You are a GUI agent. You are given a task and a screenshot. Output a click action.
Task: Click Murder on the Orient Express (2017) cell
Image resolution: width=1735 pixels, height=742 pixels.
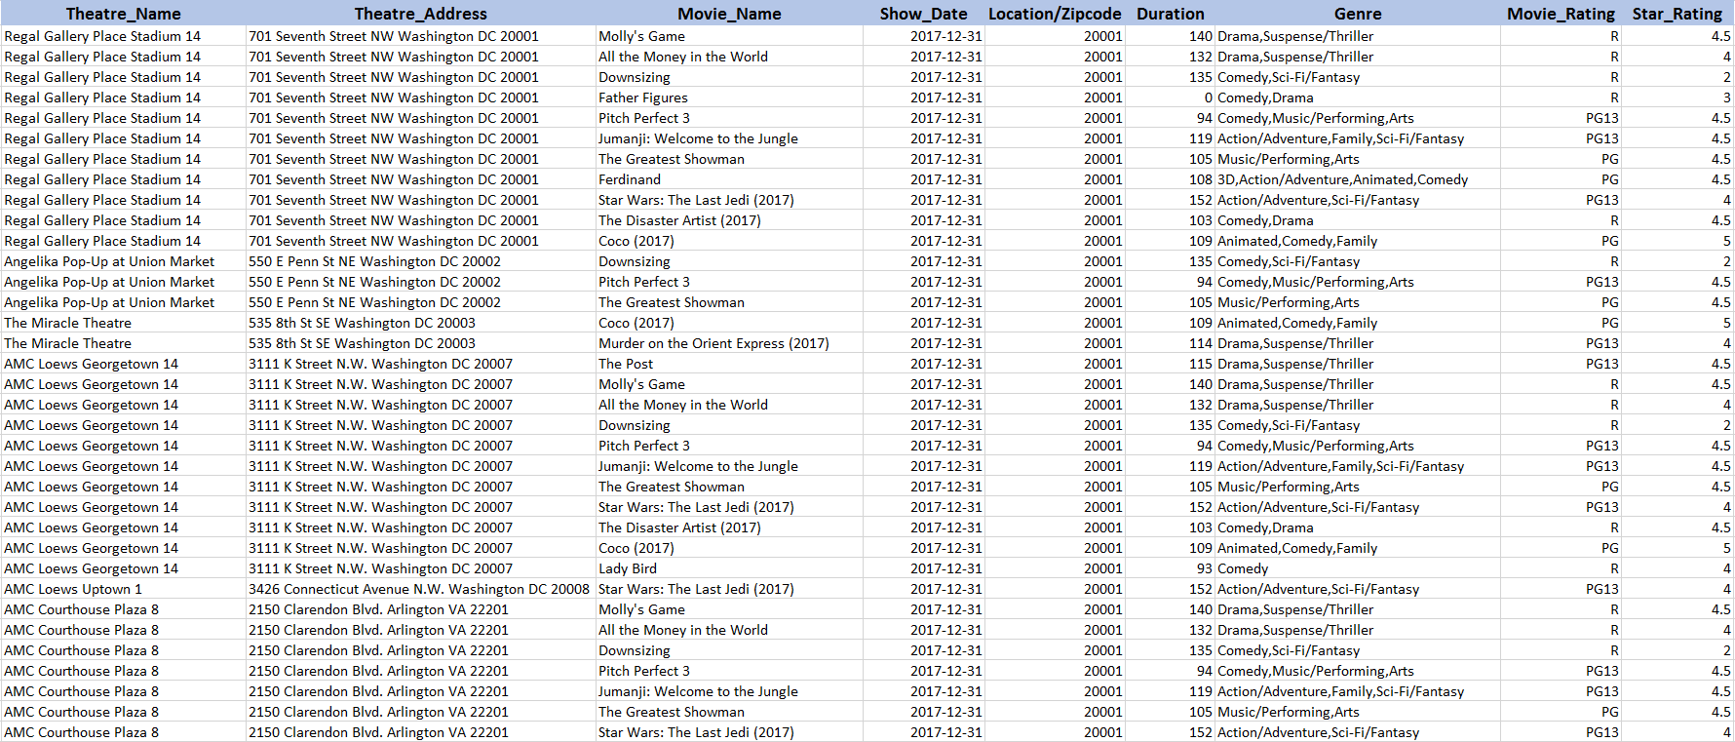pos(729,343)
